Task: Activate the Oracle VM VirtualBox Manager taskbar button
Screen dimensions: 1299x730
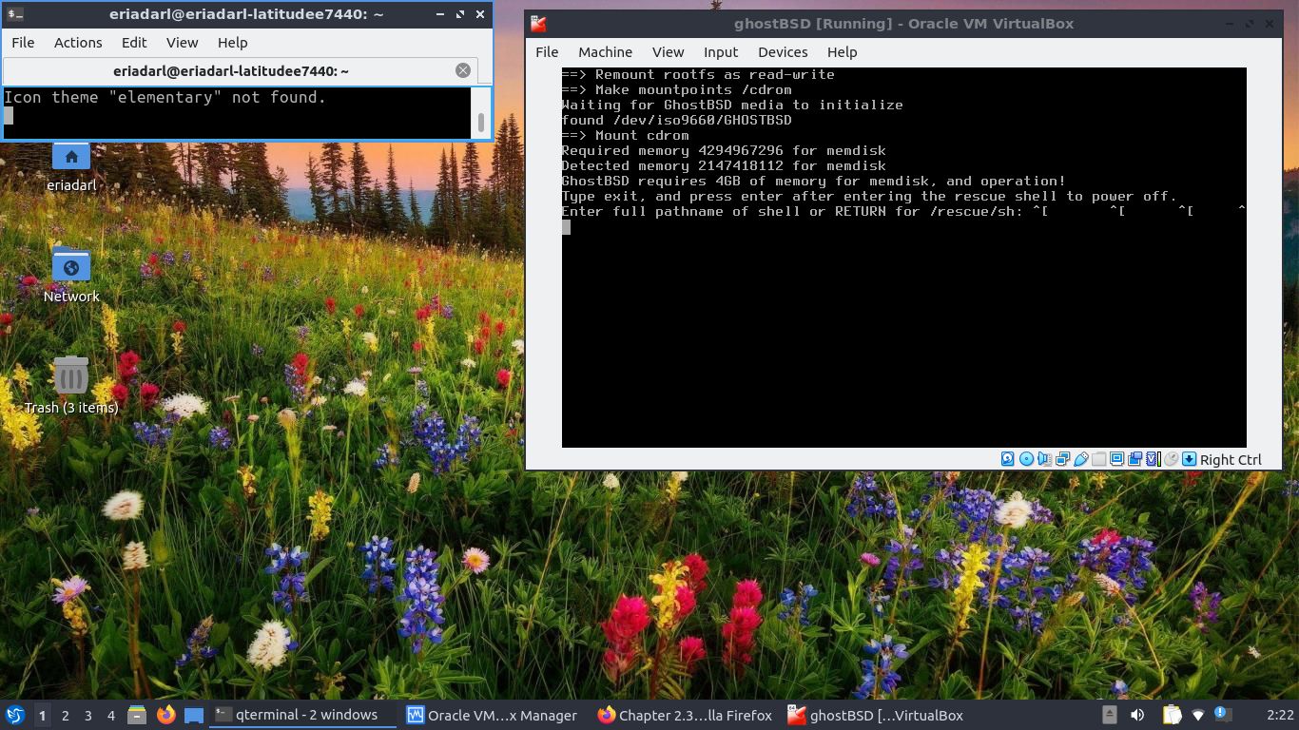Action: [x=493, y=715]
